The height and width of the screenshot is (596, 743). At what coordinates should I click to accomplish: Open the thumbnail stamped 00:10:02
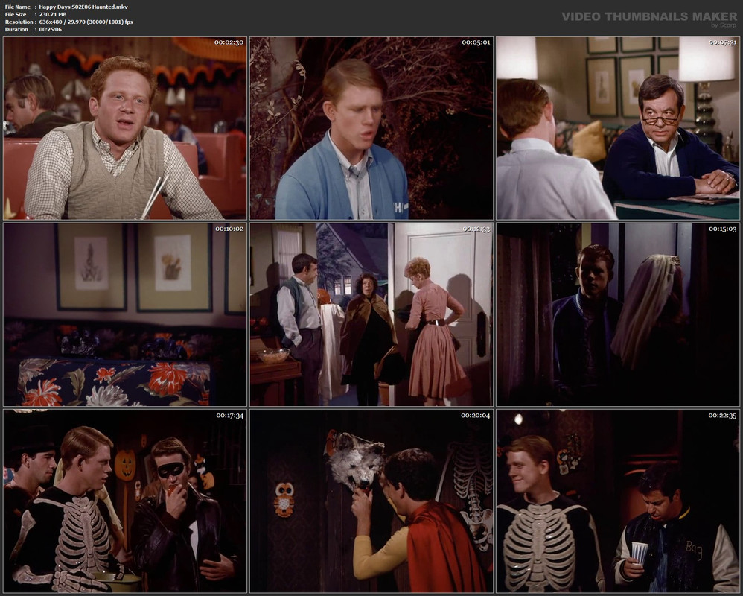coord(125,314)
